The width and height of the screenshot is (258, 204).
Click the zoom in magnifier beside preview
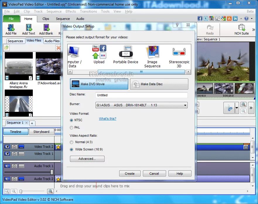pos(243,104)
